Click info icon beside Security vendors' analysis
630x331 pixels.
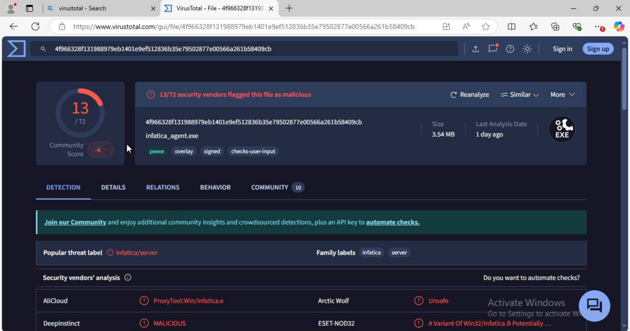click(128, 278)
